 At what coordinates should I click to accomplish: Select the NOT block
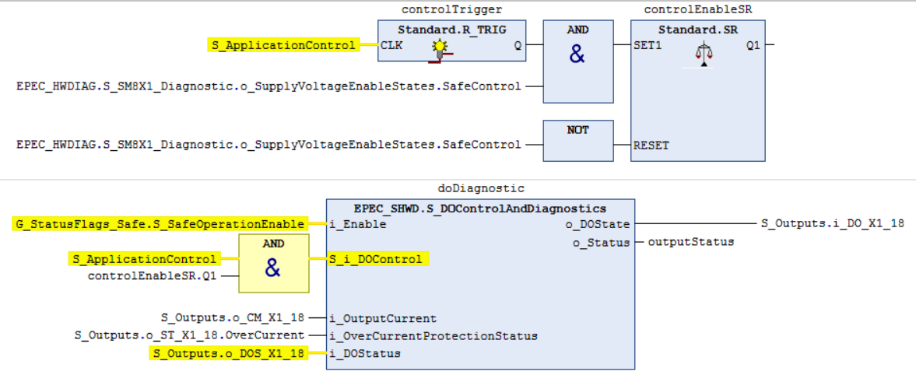[578, 140]
